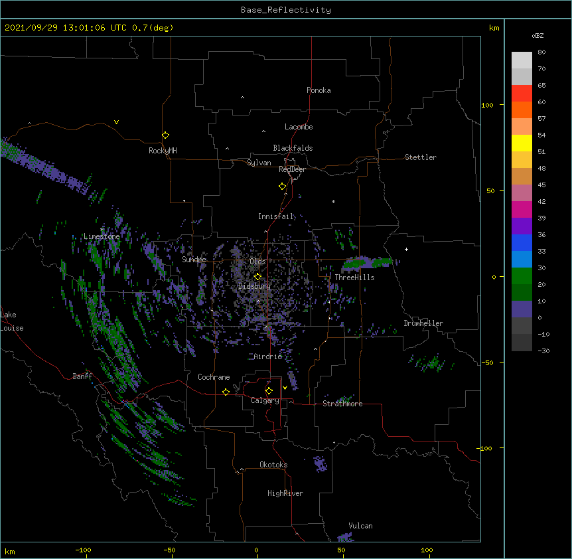Image resolution: width=572 pixels, height=559 pixels.
Task: Click the Calgary city label
Action: click(x=265, y=400)
